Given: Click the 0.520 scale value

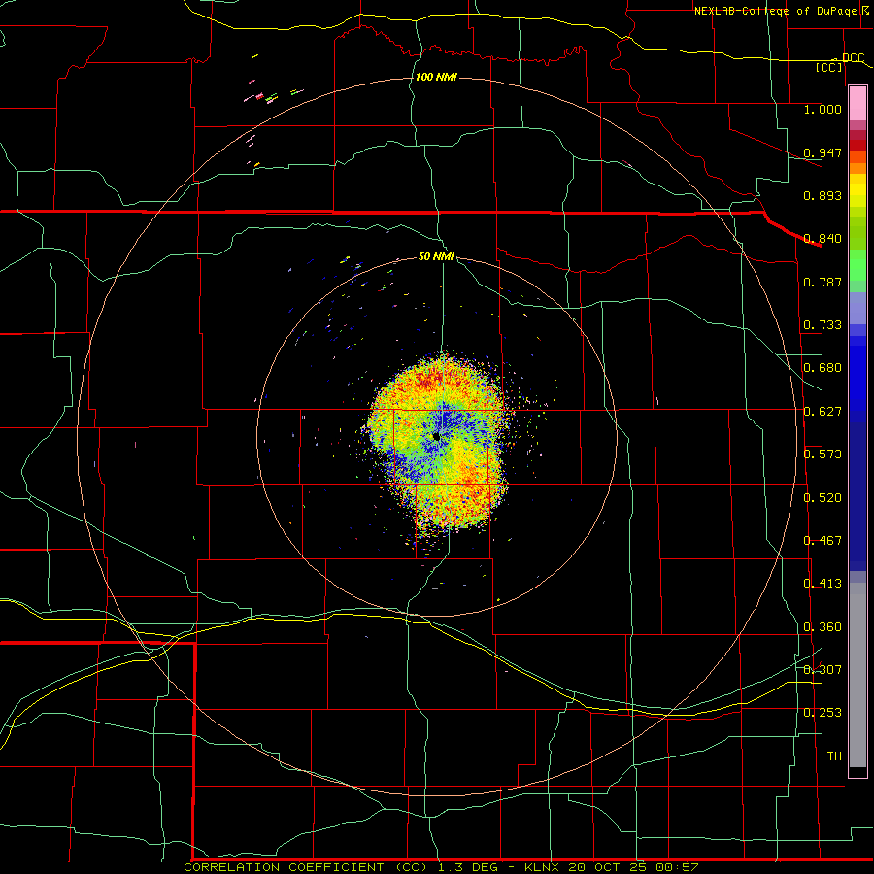Looking at the screenshot, I should click(x=823, y=498).
